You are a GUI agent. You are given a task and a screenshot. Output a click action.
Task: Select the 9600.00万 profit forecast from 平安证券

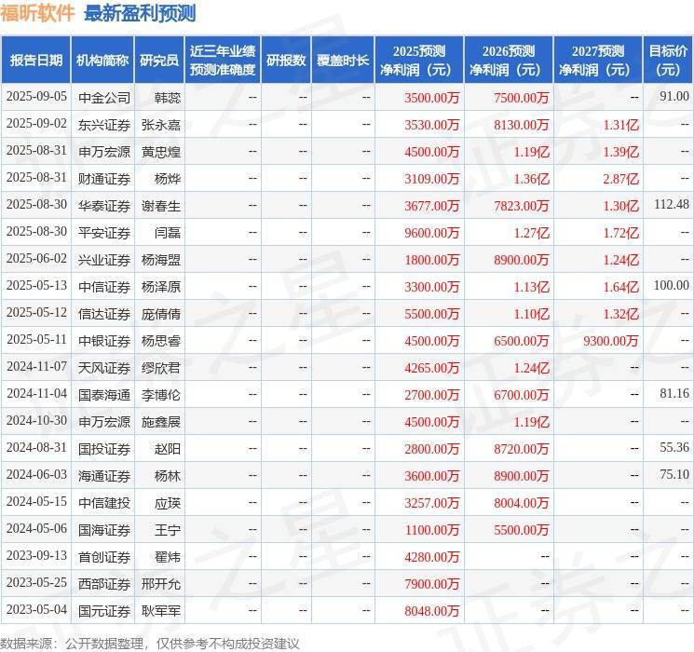point(432,232)
